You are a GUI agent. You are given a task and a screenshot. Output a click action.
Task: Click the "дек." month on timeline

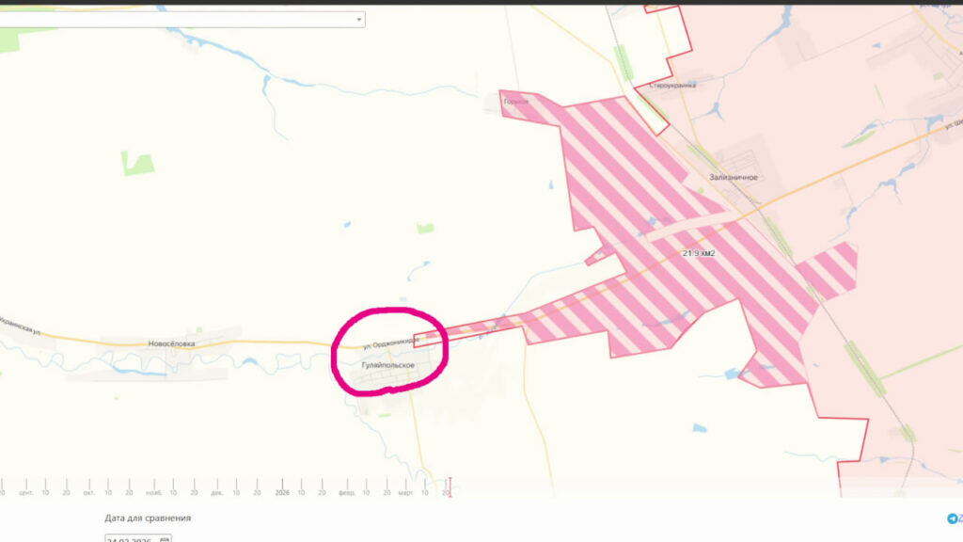pos(217,492)
